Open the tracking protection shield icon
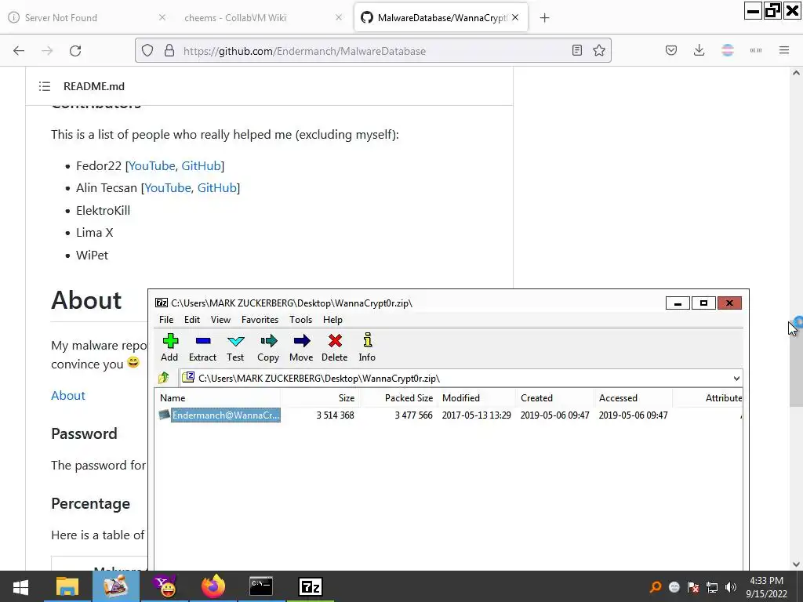Screen dimensions: 803x602 (147, 51)
